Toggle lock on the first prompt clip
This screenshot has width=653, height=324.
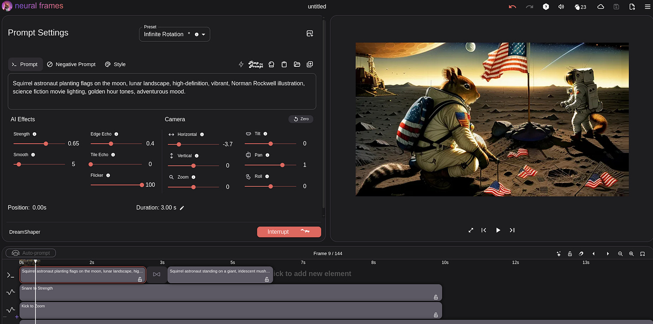click(x=140, y=279)
